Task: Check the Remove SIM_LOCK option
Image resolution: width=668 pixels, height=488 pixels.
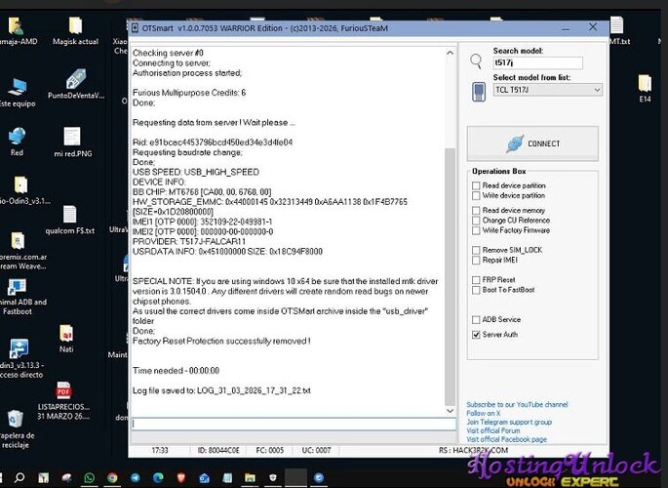Action: (475, 251)
